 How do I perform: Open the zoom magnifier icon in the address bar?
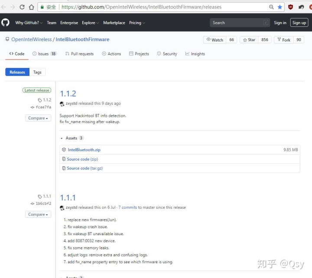pyautogui.click(x=271, y=7)
